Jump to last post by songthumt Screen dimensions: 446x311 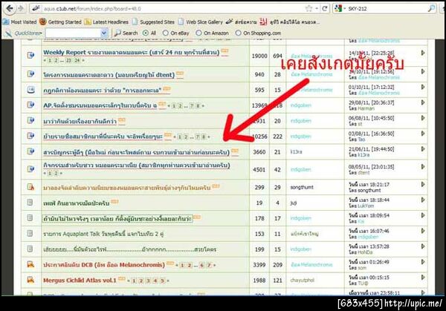tap(423, 184)
